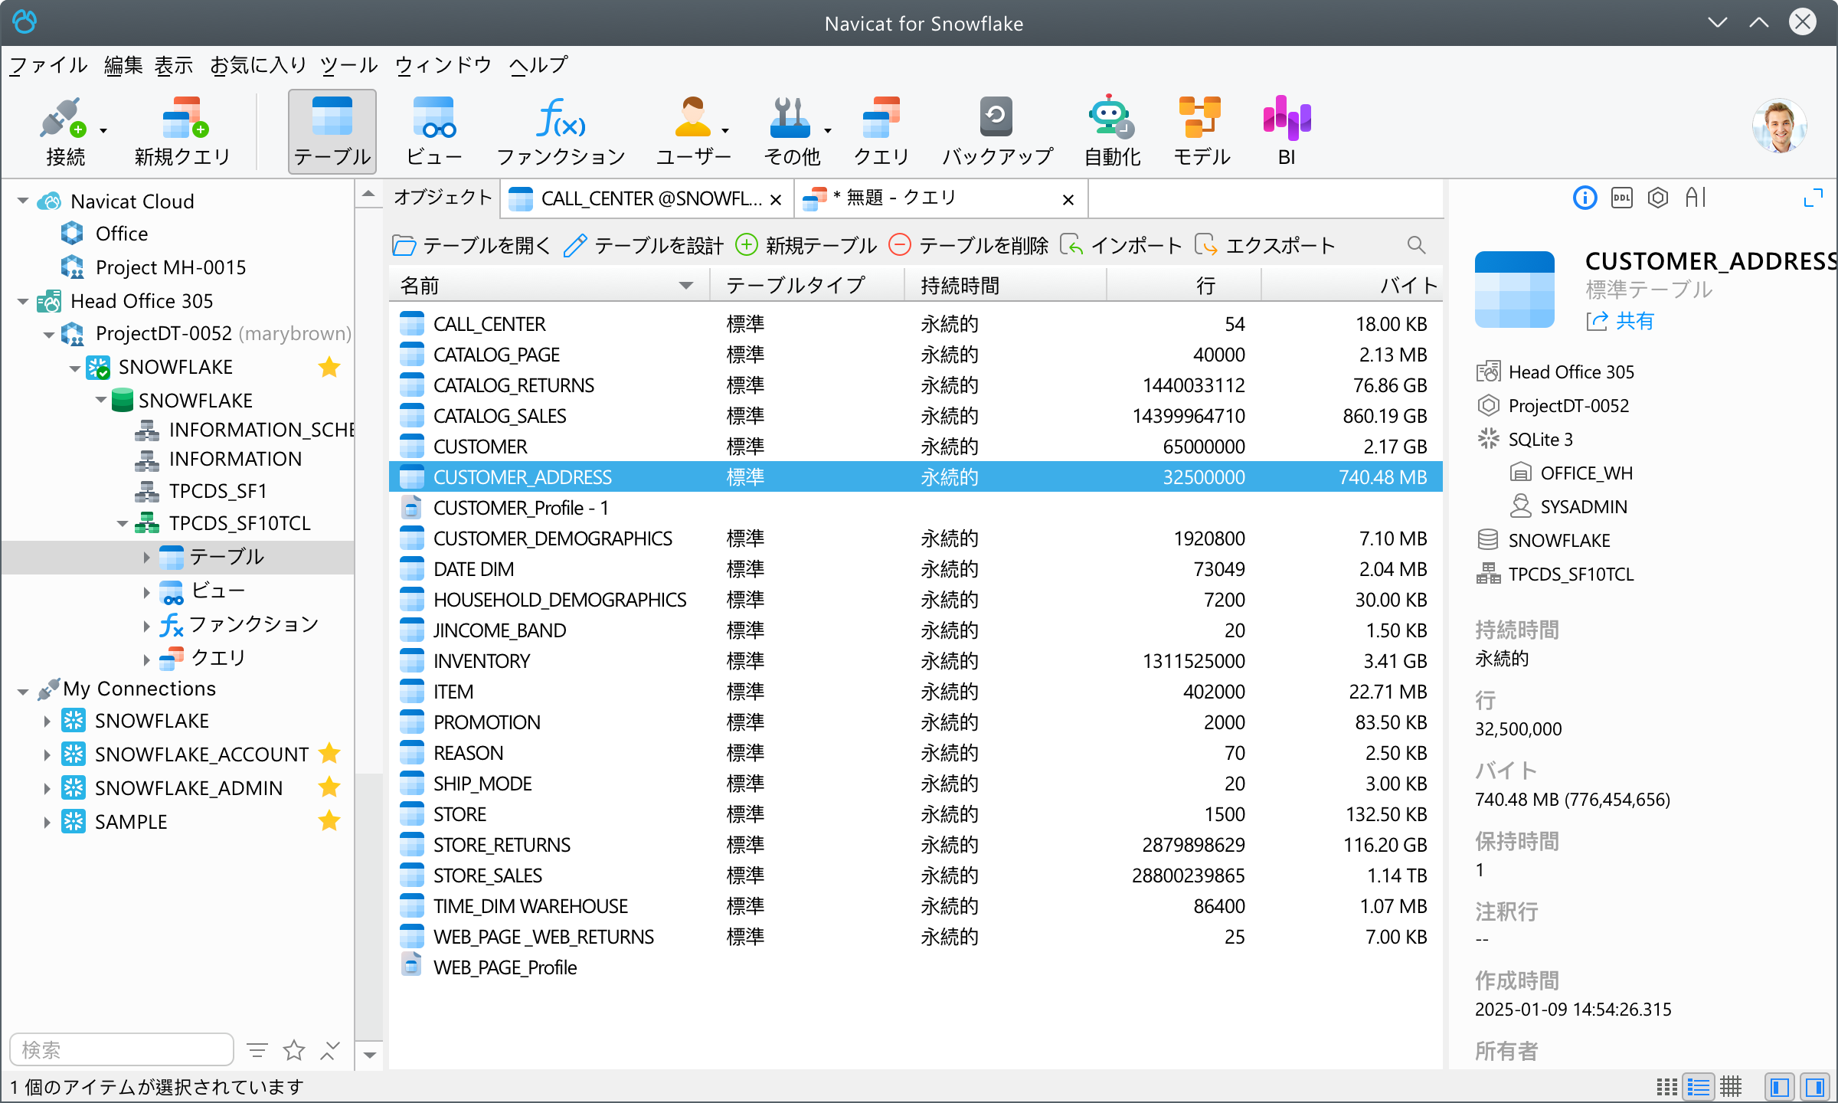Click インポート button

coord(1121,245)
